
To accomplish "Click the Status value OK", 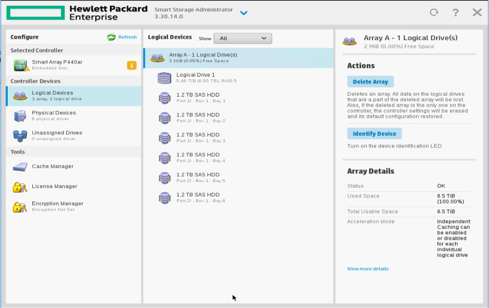I will (441, 186).
